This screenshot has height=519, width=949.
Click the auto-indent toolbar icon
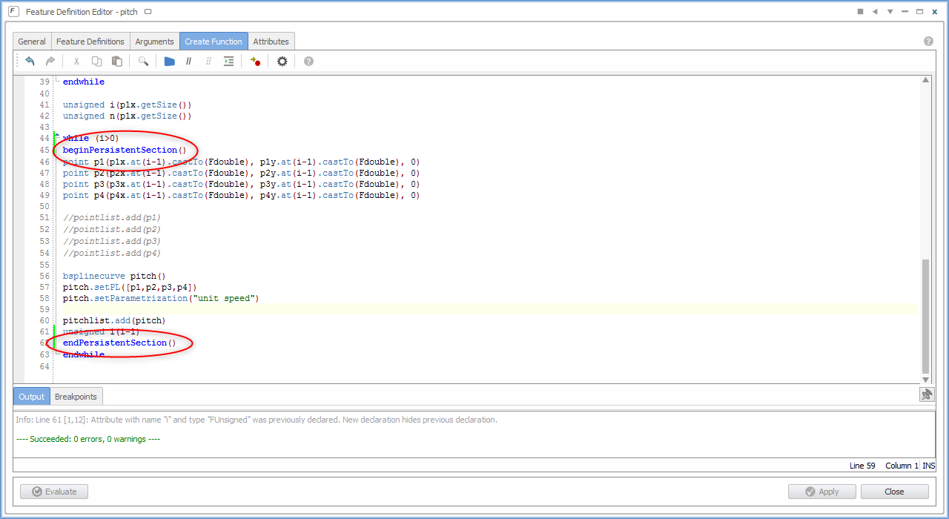pyautogui.click(x=228, y=61)
